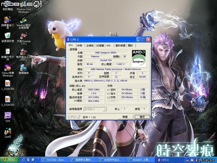Switch to the 快取 cache tab
The image size is (217, 163).
pyautogui.click(x=80, y=46)
